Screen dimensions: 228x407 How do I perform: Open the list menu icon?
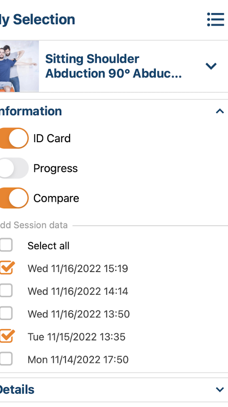tap(216, 19)
